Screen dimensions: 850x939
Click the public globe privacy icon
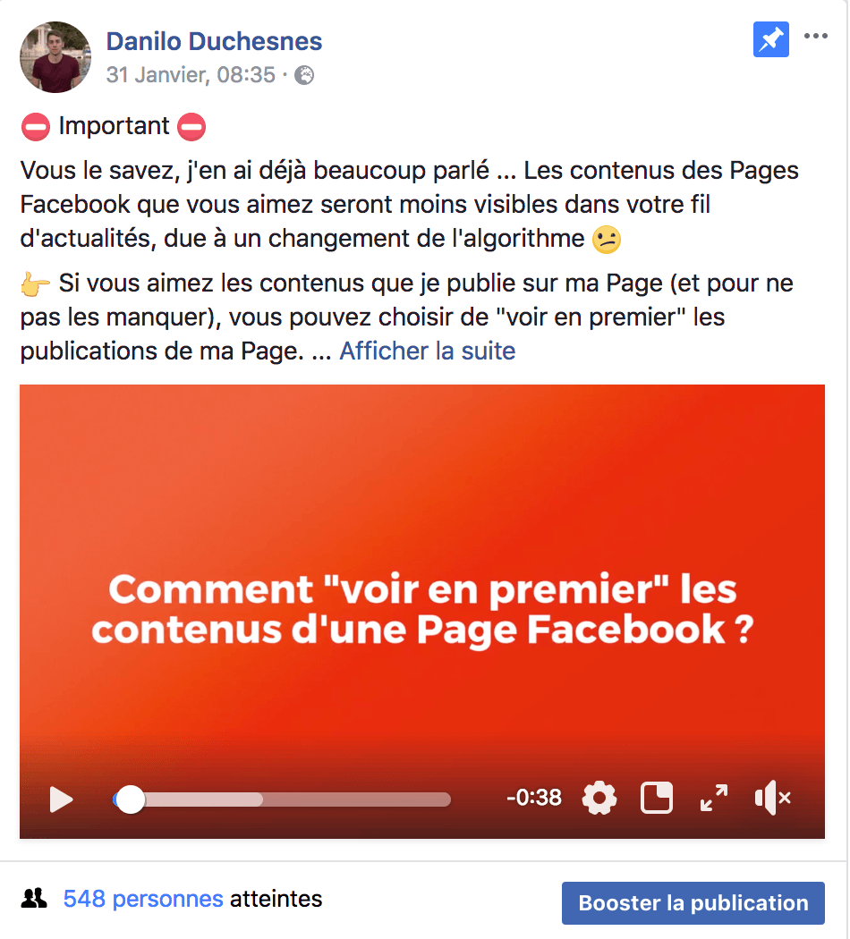(x=304, y=75)
